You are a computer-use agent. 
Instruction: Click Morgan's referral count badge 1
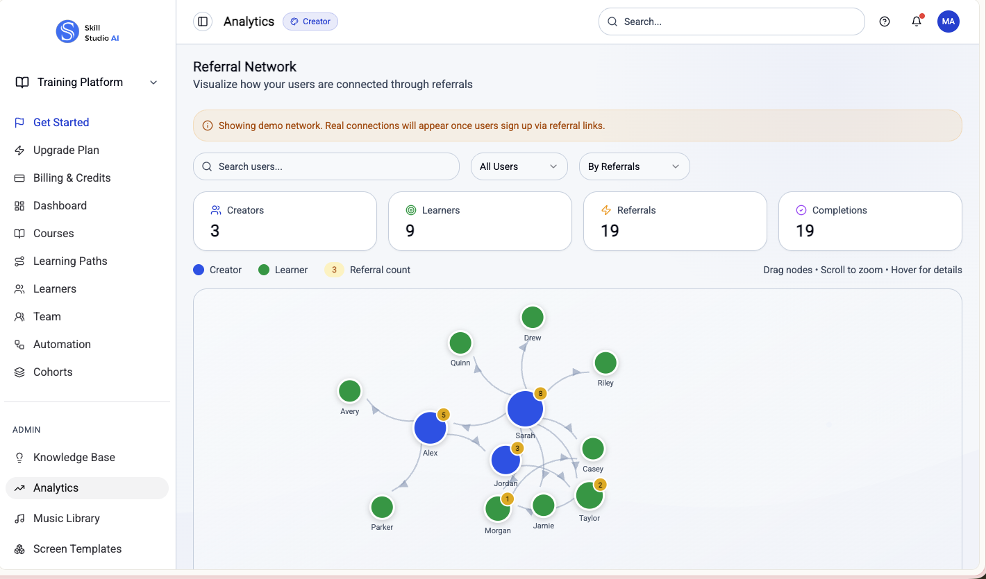[x=508, y=499]
